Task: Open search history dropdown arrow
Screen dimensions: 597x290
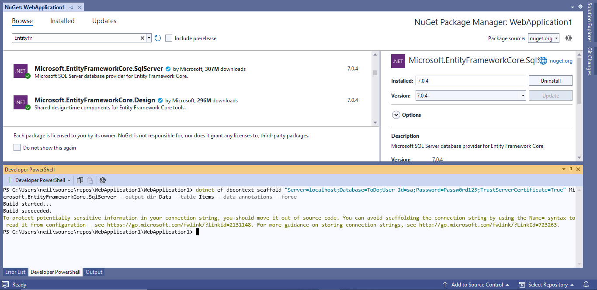Action: tap(149, 38)
